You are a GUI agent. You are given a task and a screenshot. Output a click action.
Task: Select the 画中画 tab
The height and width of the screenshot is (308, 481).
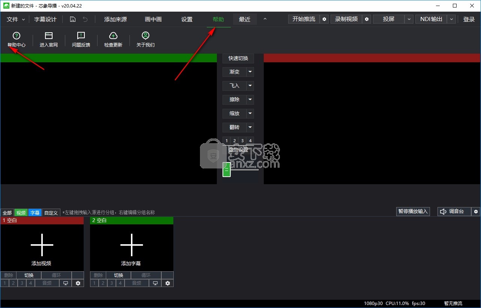(x=153, y=20)
